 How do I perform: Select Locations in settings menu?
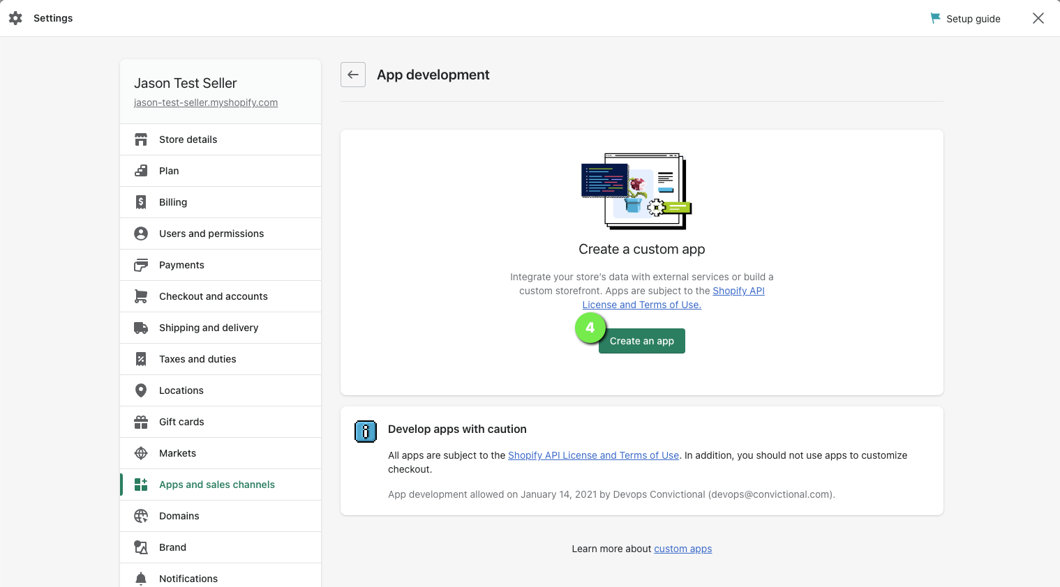click(221, 390)
